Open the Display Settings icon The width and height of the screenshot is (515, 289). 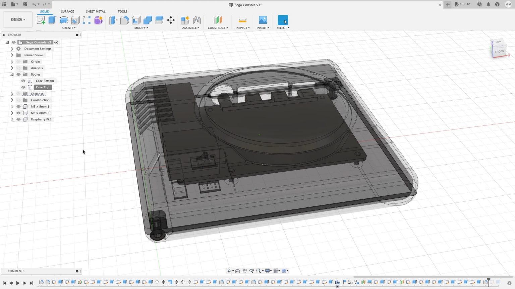[x=268, y=271]
